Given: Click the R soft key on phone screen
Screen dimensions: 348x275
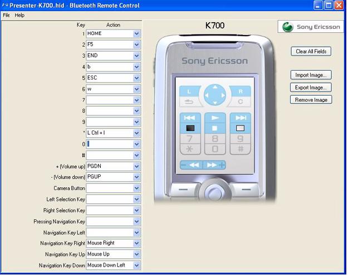Looking at the screenshot, I should (241, 91).
